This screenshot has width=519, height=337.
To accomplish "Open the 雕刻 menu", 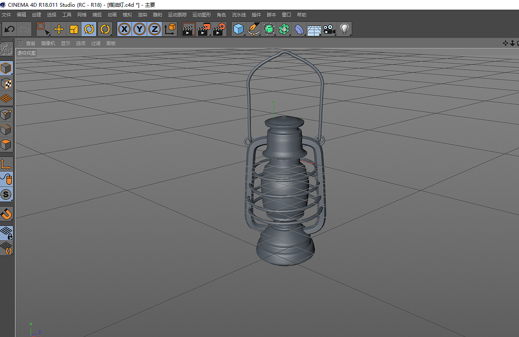I will pyautogui.click(x=158, y=15).
